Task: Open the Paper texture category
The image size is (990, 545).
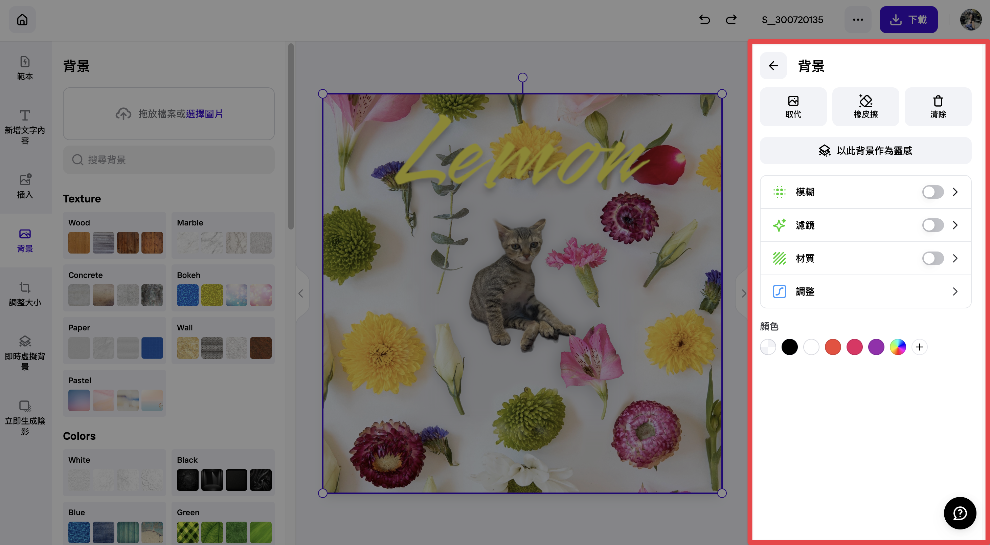Action: 114,341
